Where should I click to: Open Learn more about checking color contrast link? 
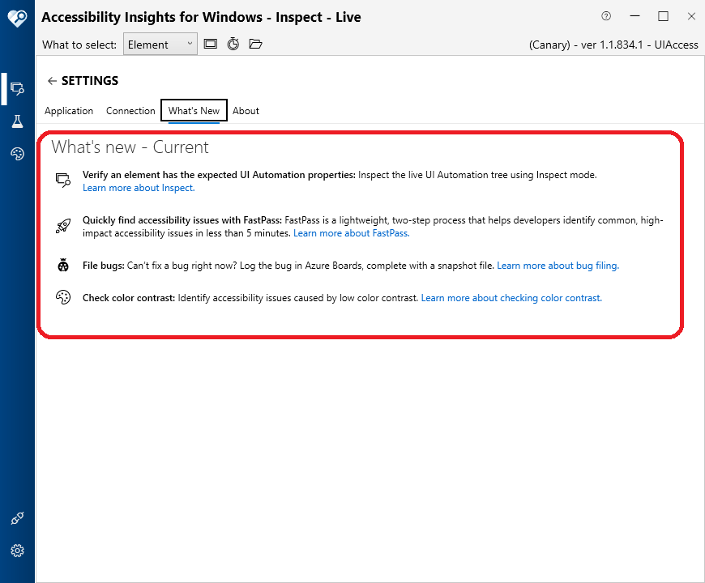(x=511, y=298)
